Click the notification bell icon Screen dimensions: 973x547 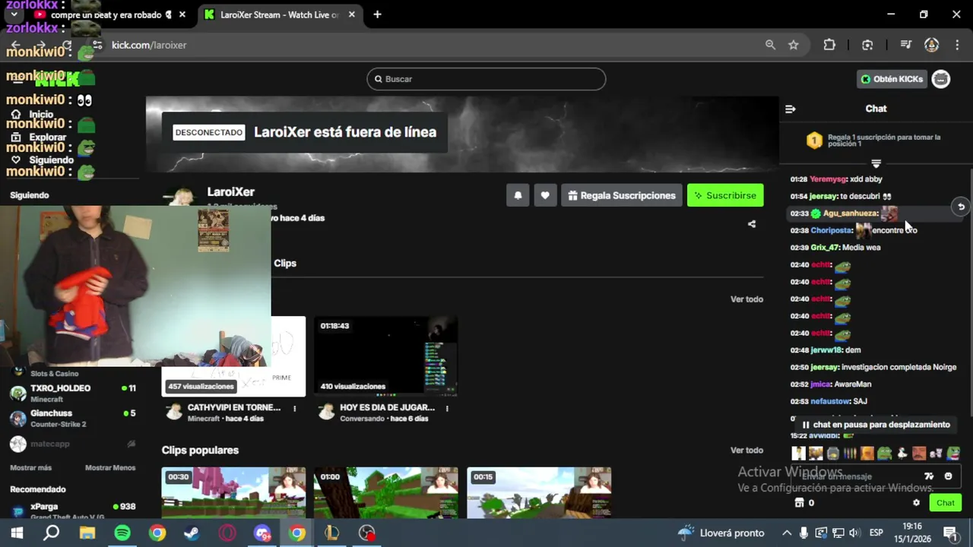tap(518, 195)
